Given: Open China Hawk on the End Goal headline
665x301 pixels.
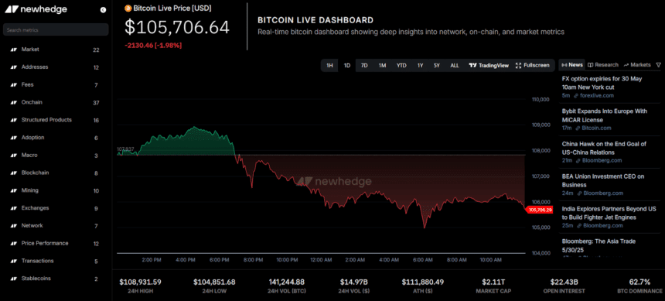Looking at the screenshot, I should (605, 148).
